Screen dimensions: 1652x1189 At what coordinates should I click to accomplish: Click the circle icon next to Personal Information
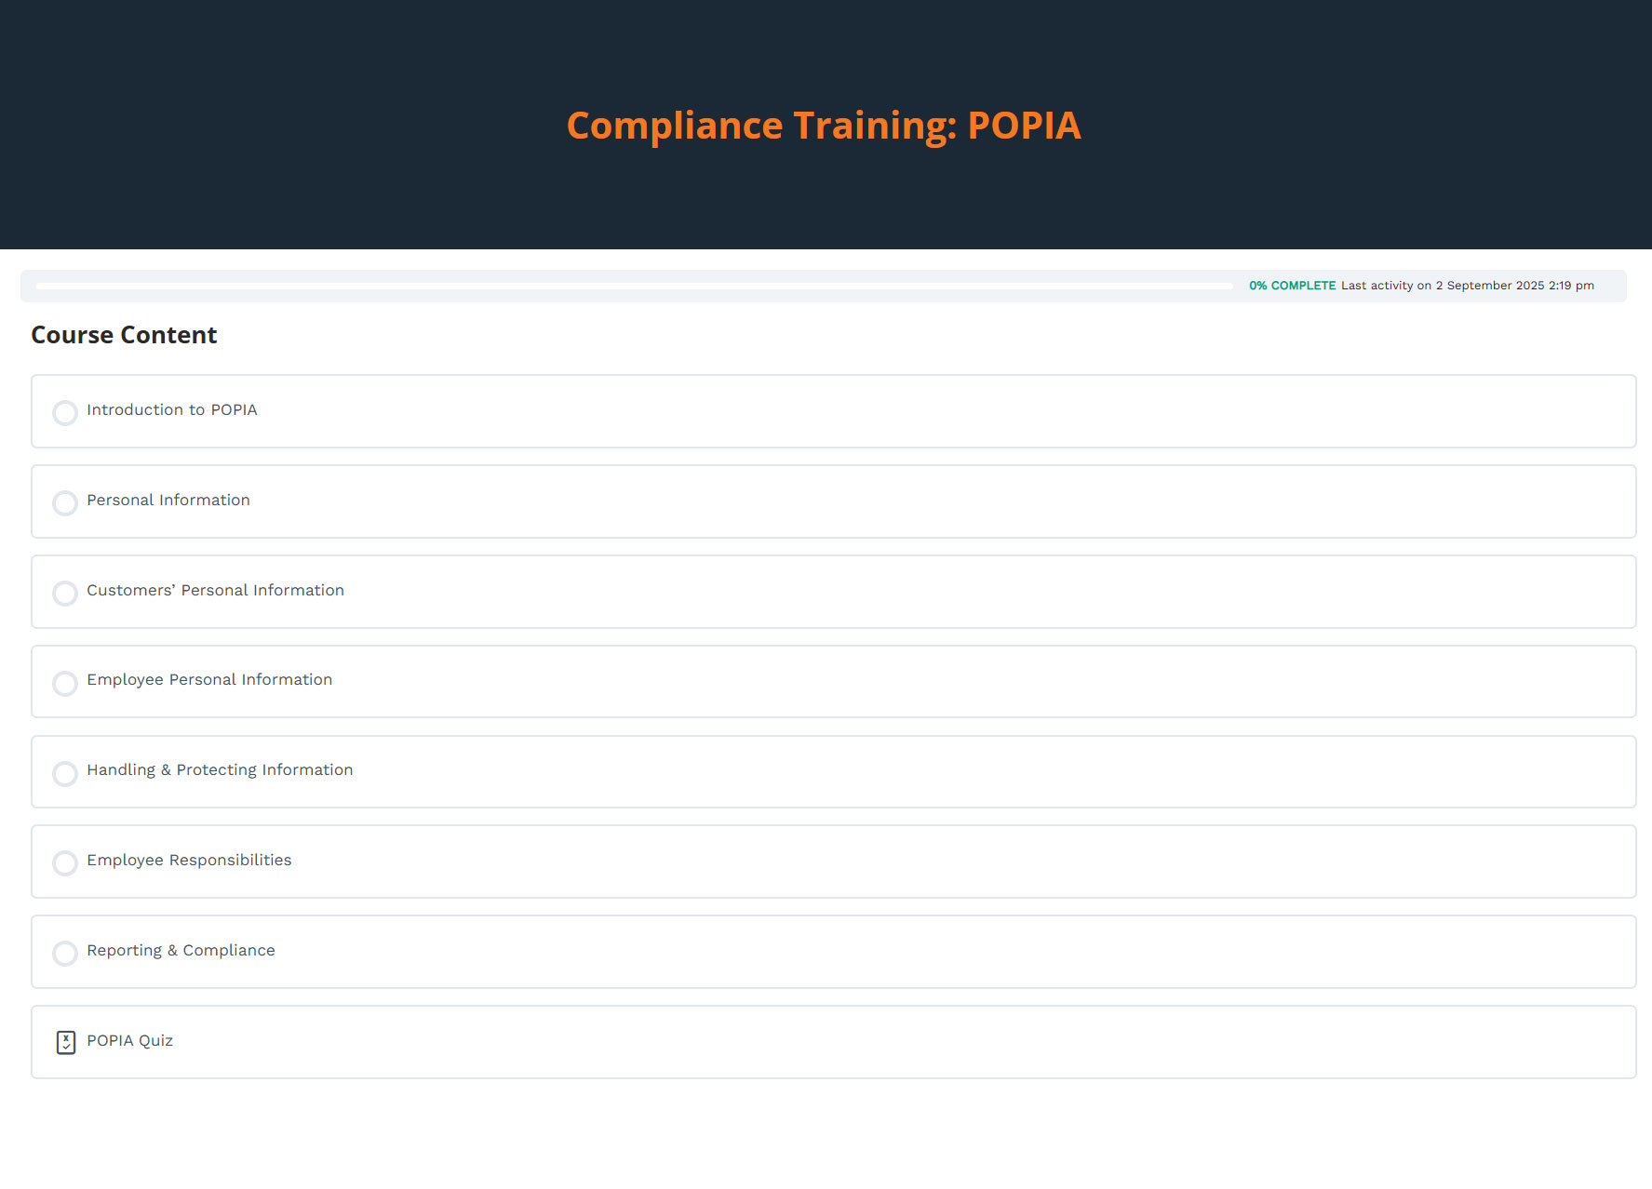click(65, 502)
